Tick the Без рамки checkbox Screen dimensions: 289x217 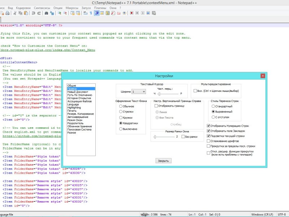(x=183, y=137)
